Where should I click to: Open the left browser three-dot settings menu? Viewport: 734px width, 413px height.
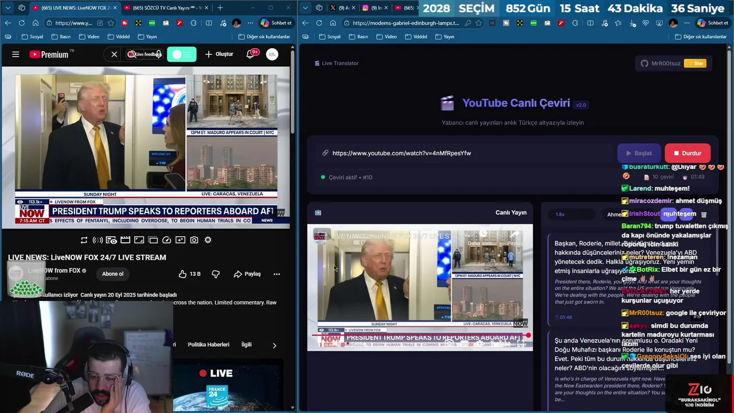250,23
